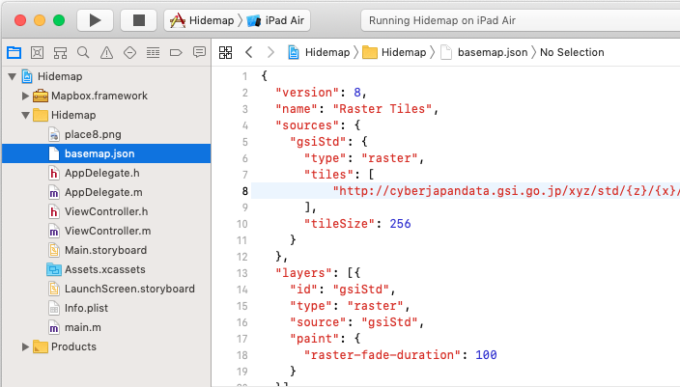This screenshot has width=680, height=387.
Task: Show the Issue navigator warning icon
Action: point(105,52)
